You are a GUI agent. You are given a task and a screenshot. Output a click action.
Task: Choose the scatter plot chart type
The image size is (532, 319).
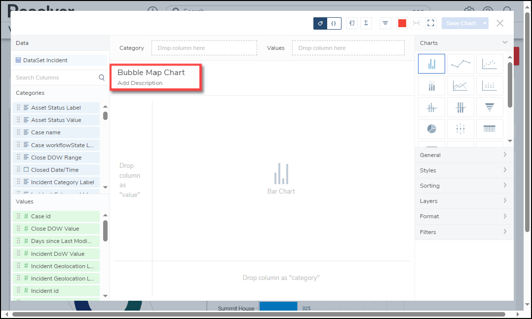[489, 64]
